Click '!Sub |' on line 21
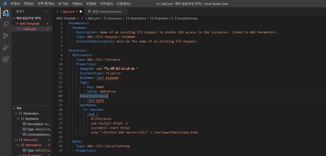 point(92,114)
